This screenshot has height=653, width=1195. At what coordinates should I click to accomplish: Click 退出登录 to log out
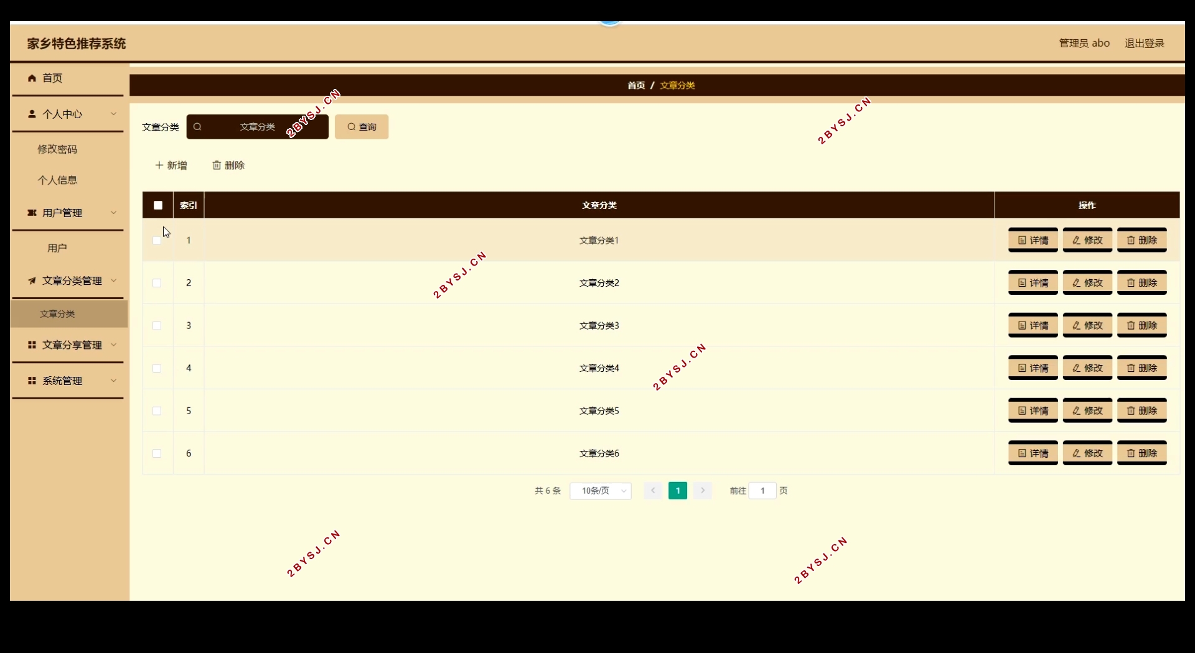tap(1144, 43)
